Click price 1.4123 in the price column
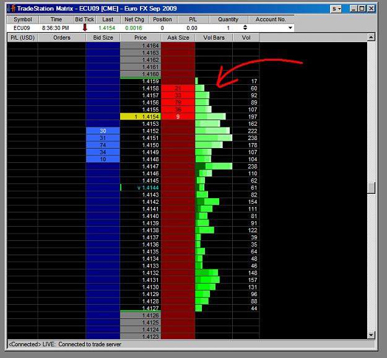This screenshot has width=387, height=358. coord(141,336)
